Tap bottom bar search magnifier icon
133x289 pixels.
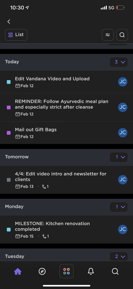point(115,271)
